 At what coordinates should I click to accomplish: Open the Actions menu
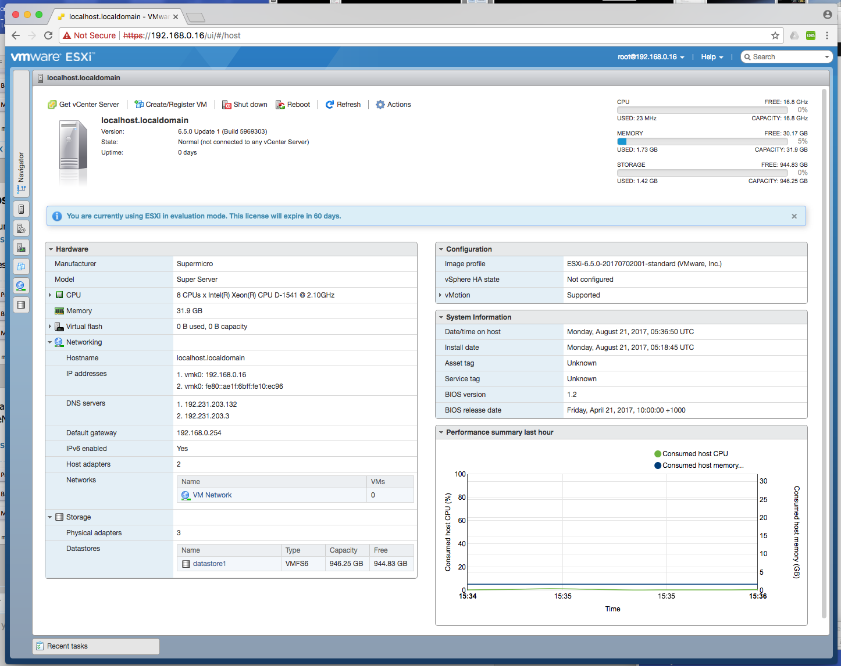[x=394, y=105]
